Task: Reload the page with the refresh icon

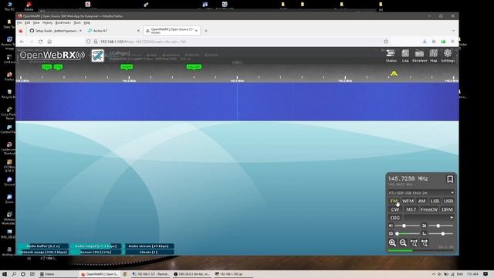Action: (x=40, y=42)
